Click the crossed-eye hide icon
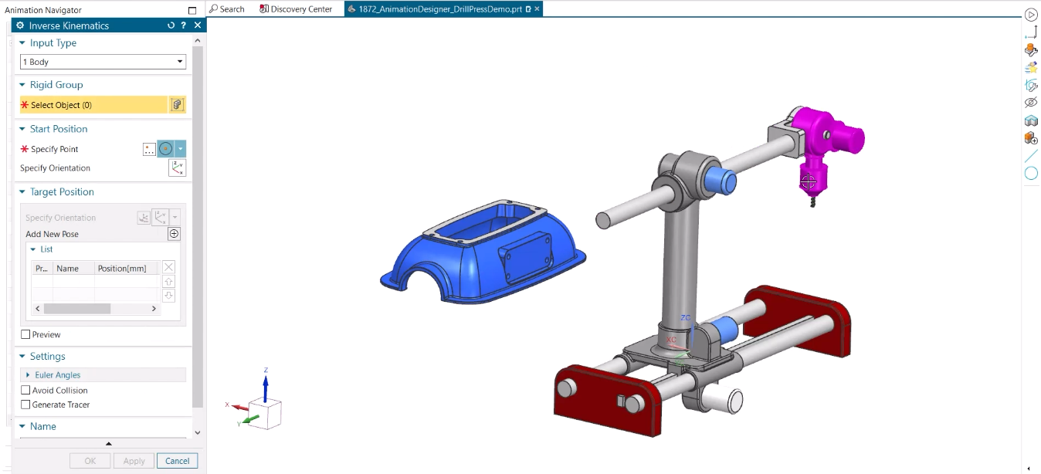1041x474 pixels. tap(1030, 103)
